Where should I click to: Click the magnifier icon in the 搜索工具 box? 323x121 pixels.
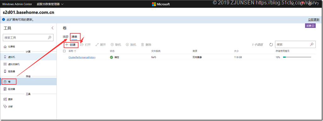point(49,37)
